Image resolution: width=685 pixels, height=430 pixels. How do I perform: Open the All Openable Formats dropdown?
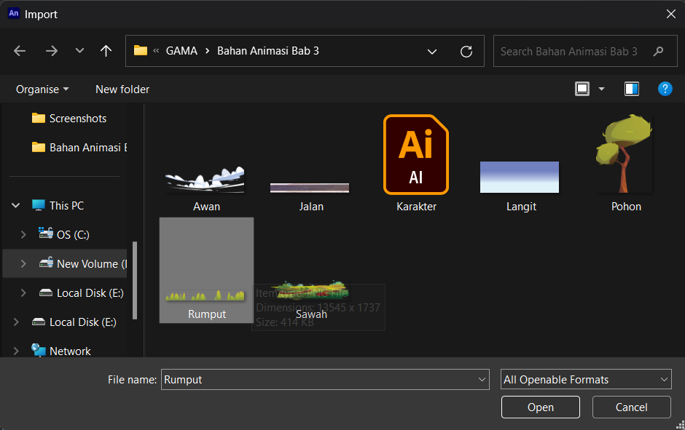(586, 379)
